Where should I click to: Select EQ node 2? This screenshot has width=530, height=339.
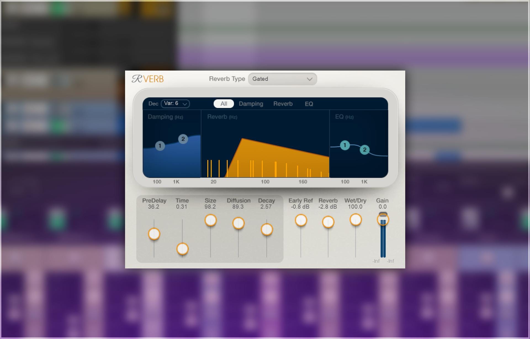pyautogui.click(x=365, y=150)
